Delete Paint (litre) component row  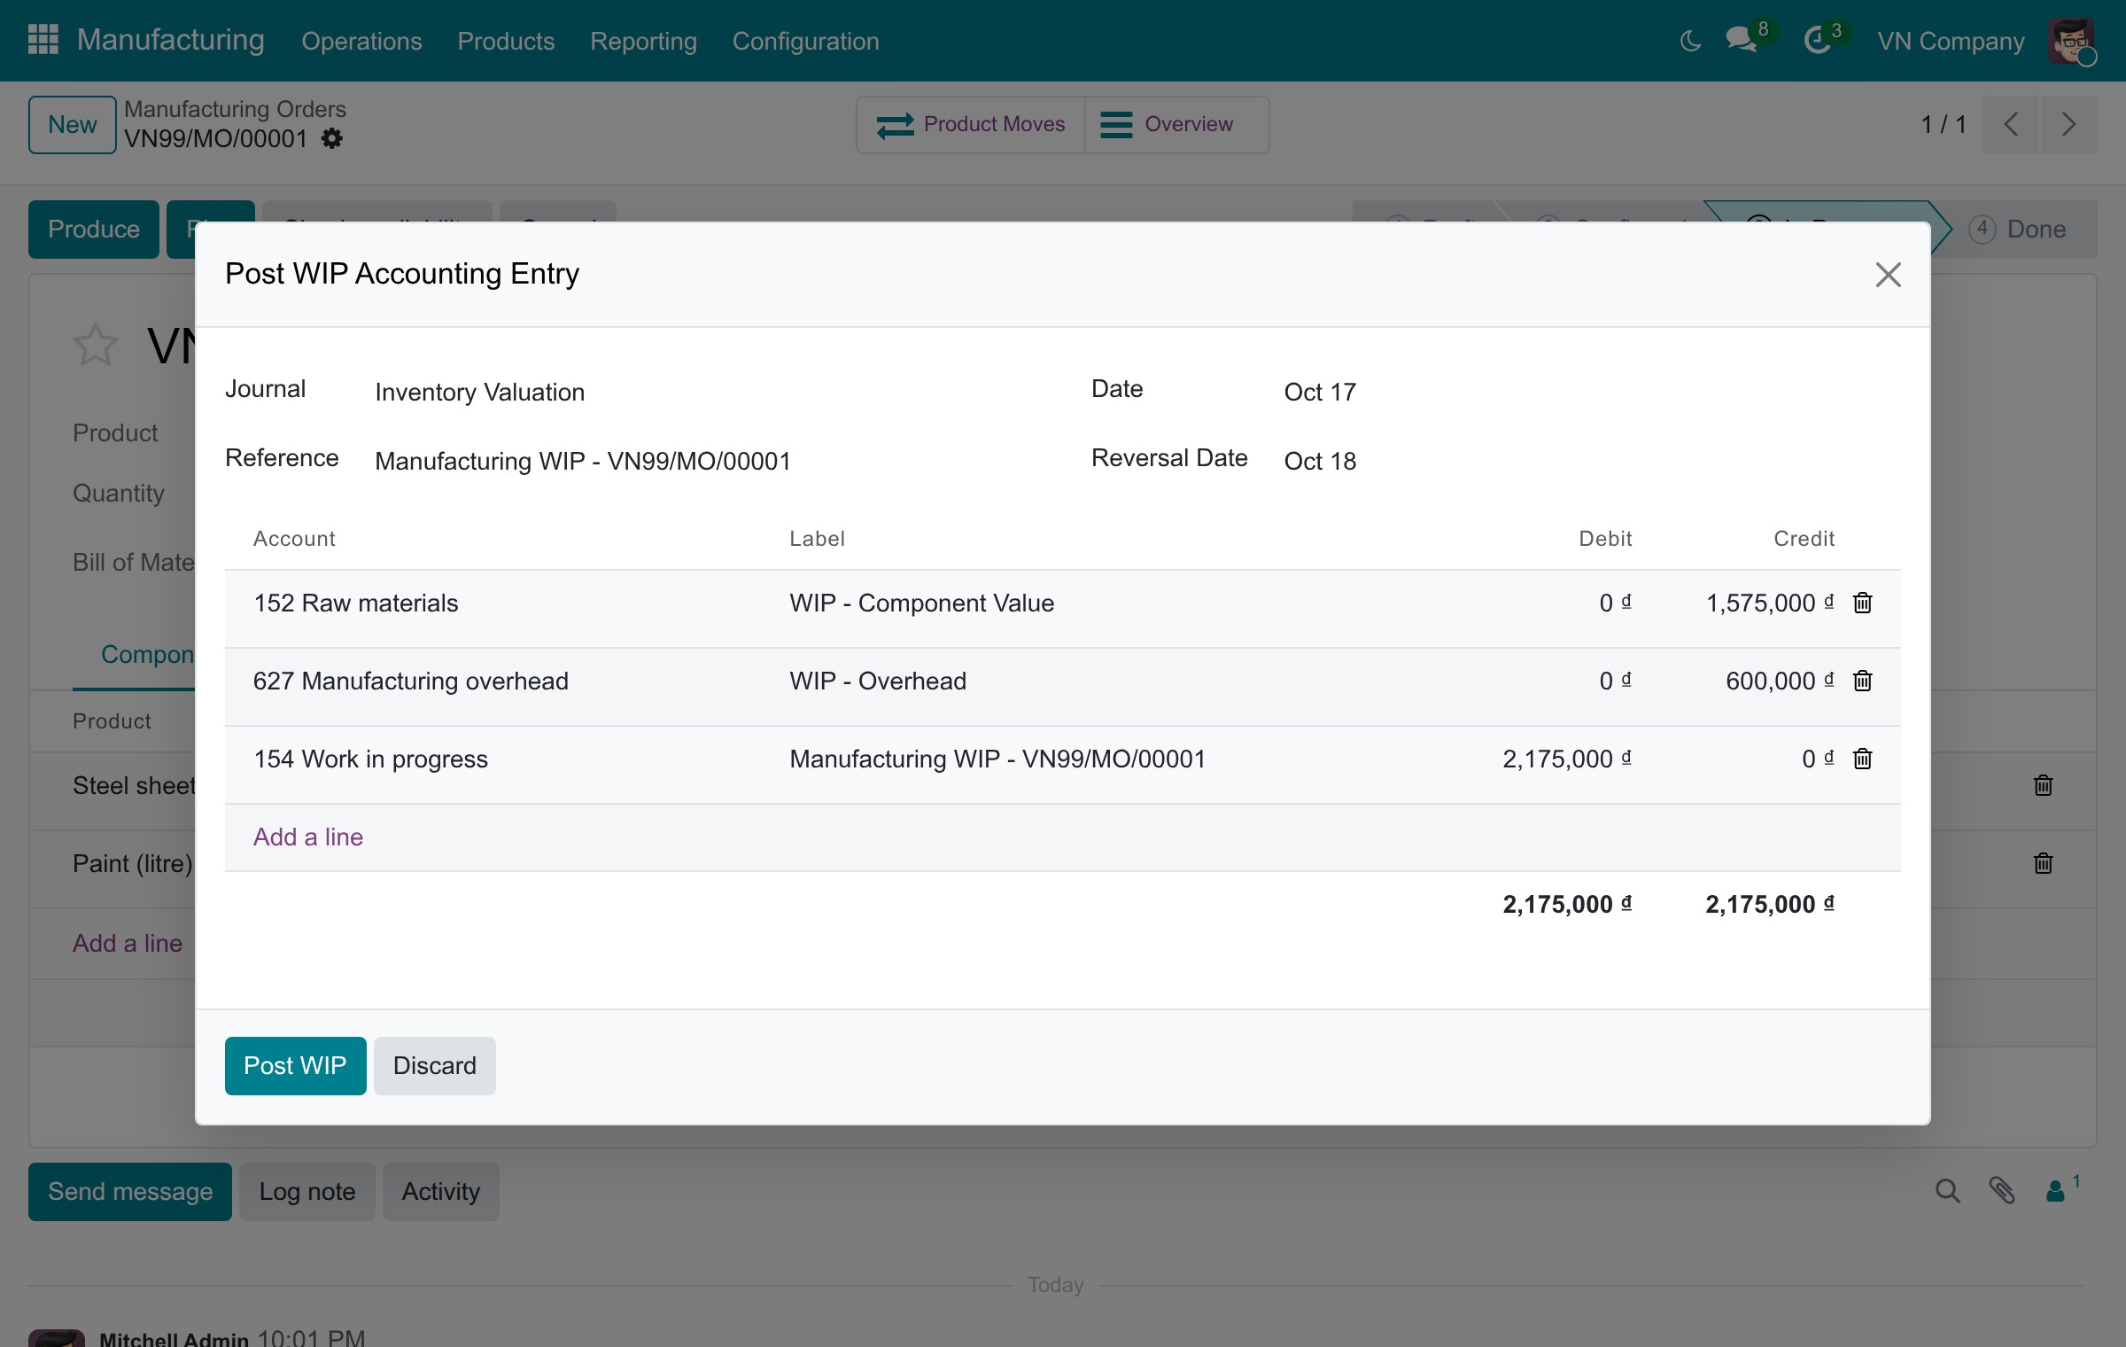[x=2043, y=863]
